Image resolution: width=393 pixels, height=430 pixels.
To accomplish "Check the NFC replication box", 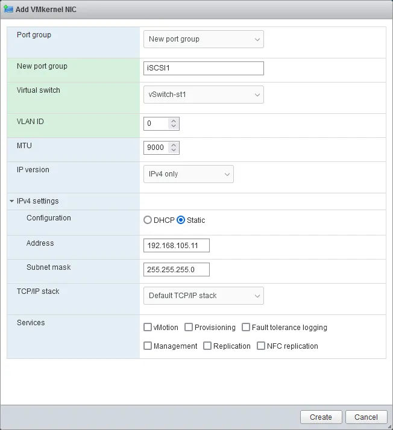I will [x=261, y=346].
